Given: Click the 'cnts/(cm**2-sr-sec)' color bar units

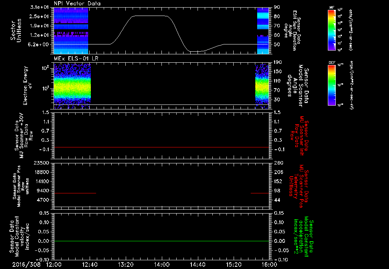Looking at the screenshot, I should 351,30.
